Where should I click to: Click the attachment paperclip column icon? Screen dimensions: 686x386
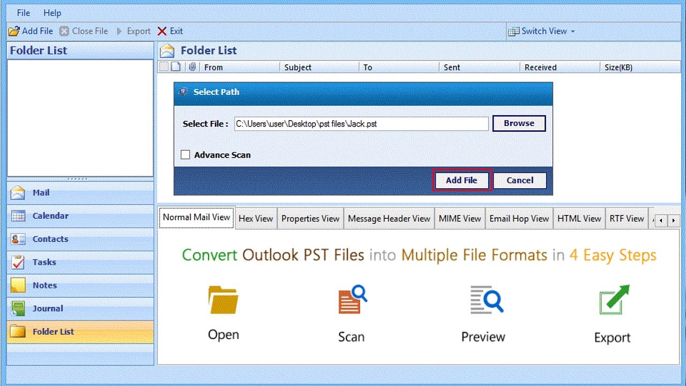(x=192, y=67)
